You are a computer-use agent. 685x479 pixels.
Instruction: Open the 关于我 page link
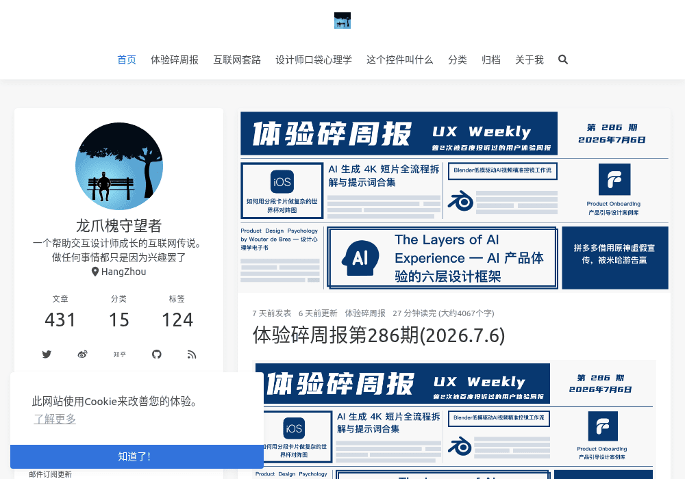[x=530, y=60]
